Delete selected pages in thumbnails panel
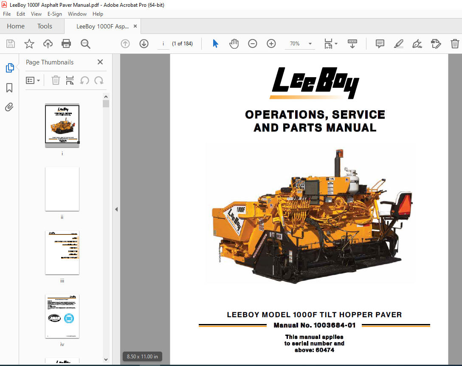The height and width of the screenshot is (366, 462). [56, 80]
